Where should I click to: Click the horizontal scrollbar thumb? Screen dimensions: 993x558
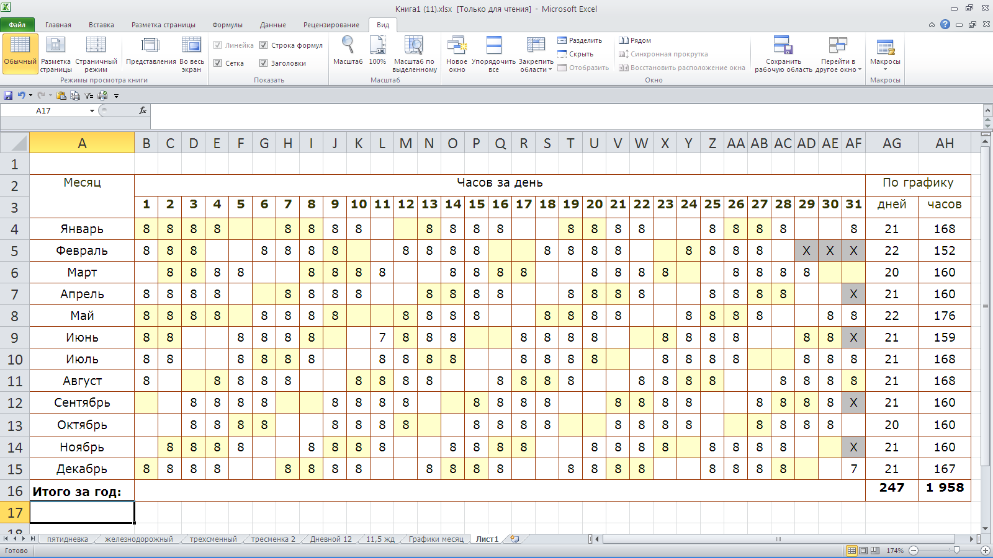[778, 539]
